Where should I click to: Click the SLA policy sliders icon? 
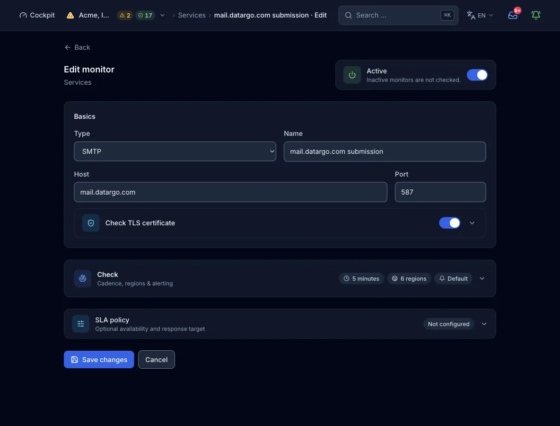(x=81, y=324)
